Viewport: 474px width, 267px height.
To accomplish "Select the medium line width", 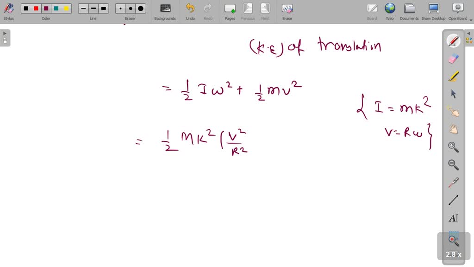I will [94, 8].
